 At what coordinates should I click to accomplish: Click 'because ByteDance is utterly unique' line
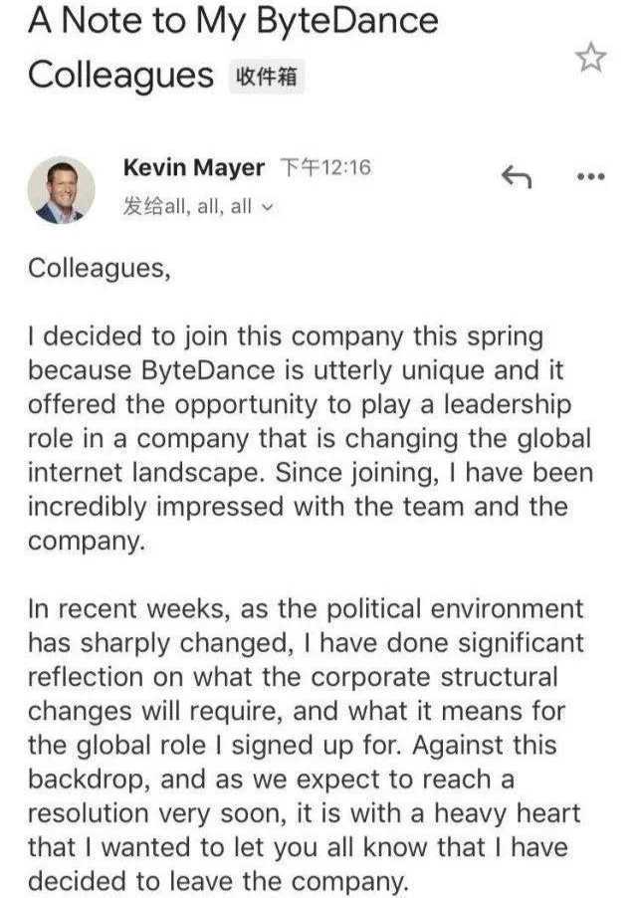coord(294,370)
